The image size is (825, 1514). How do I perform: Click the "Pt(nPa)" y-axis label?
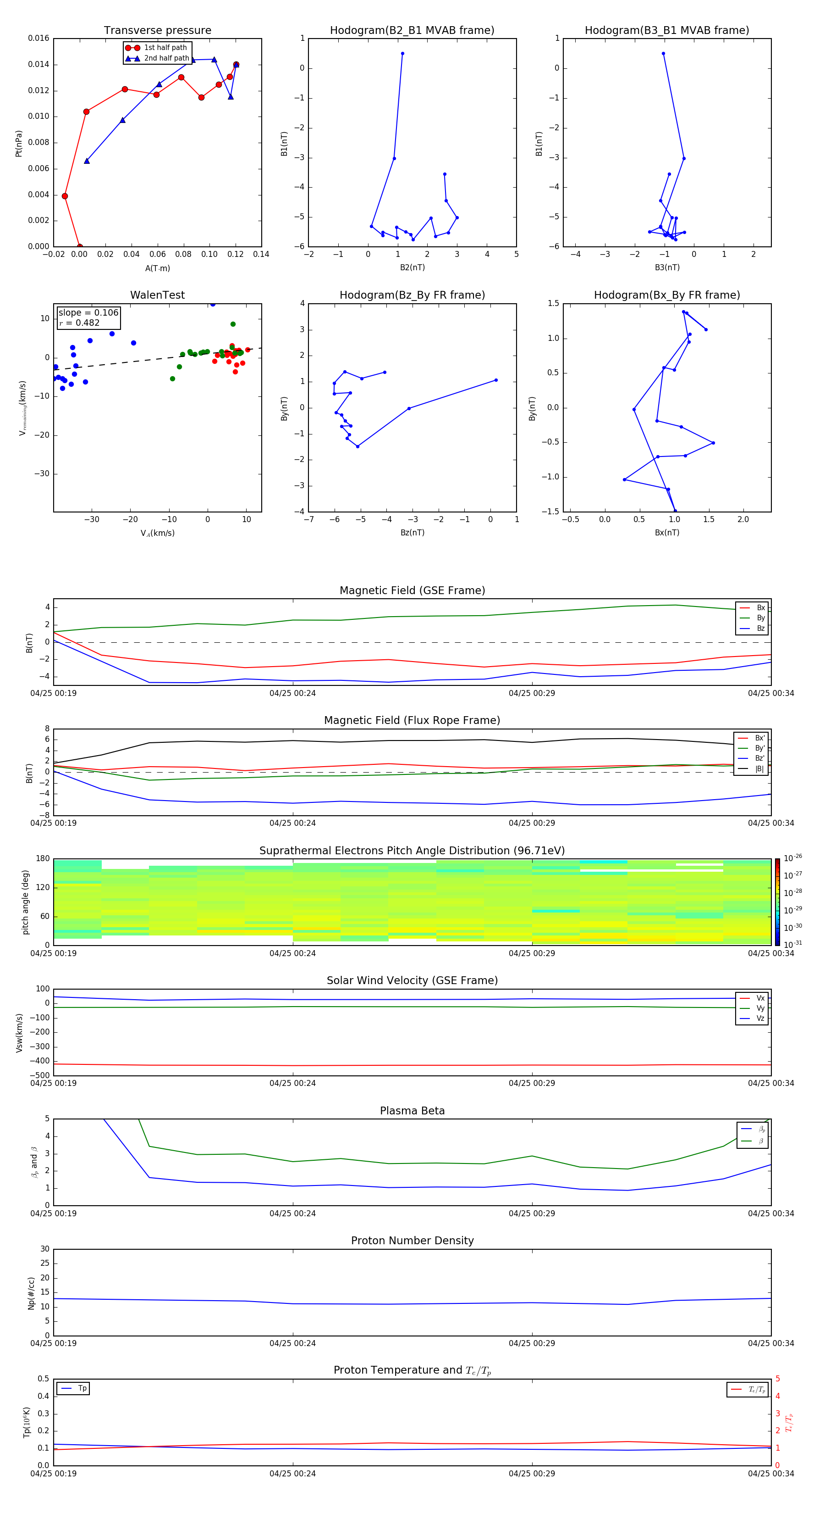[19, 143]
